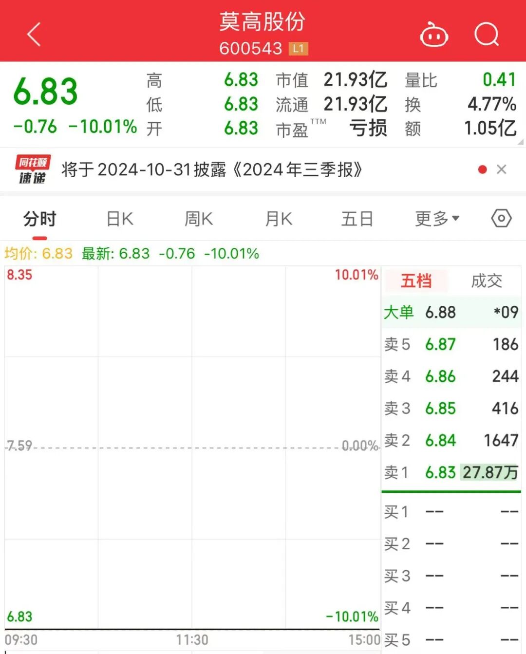This screenshot has width=526, height=654.
Task: Tap the red dot beside the announcement
Action: pos(482,169)
